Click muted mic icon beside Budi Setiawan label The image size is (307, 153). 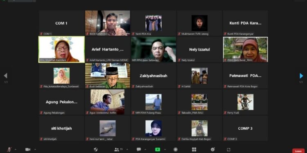tap(87, 86)
